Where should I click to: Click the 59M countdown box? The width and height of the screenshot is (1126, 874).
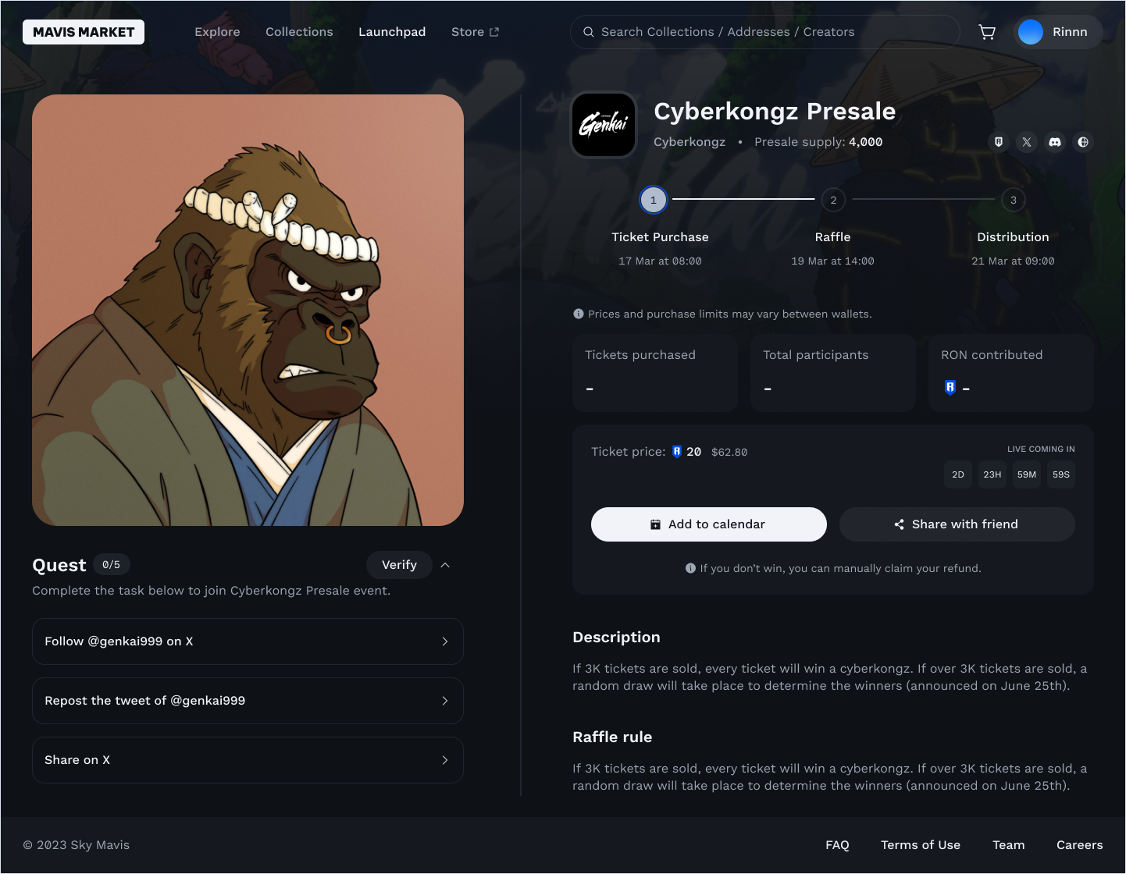click(x=1027, y=474)
